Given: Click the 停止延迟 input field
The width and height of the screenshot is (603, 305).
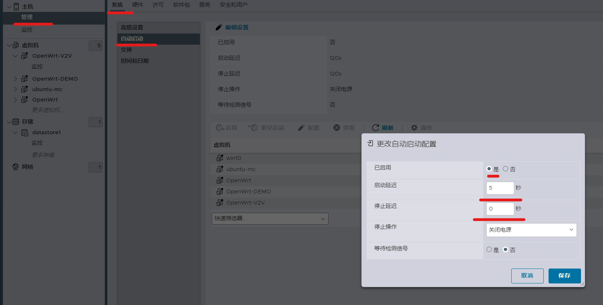Looking at the screenshot, I should point(500,209).
